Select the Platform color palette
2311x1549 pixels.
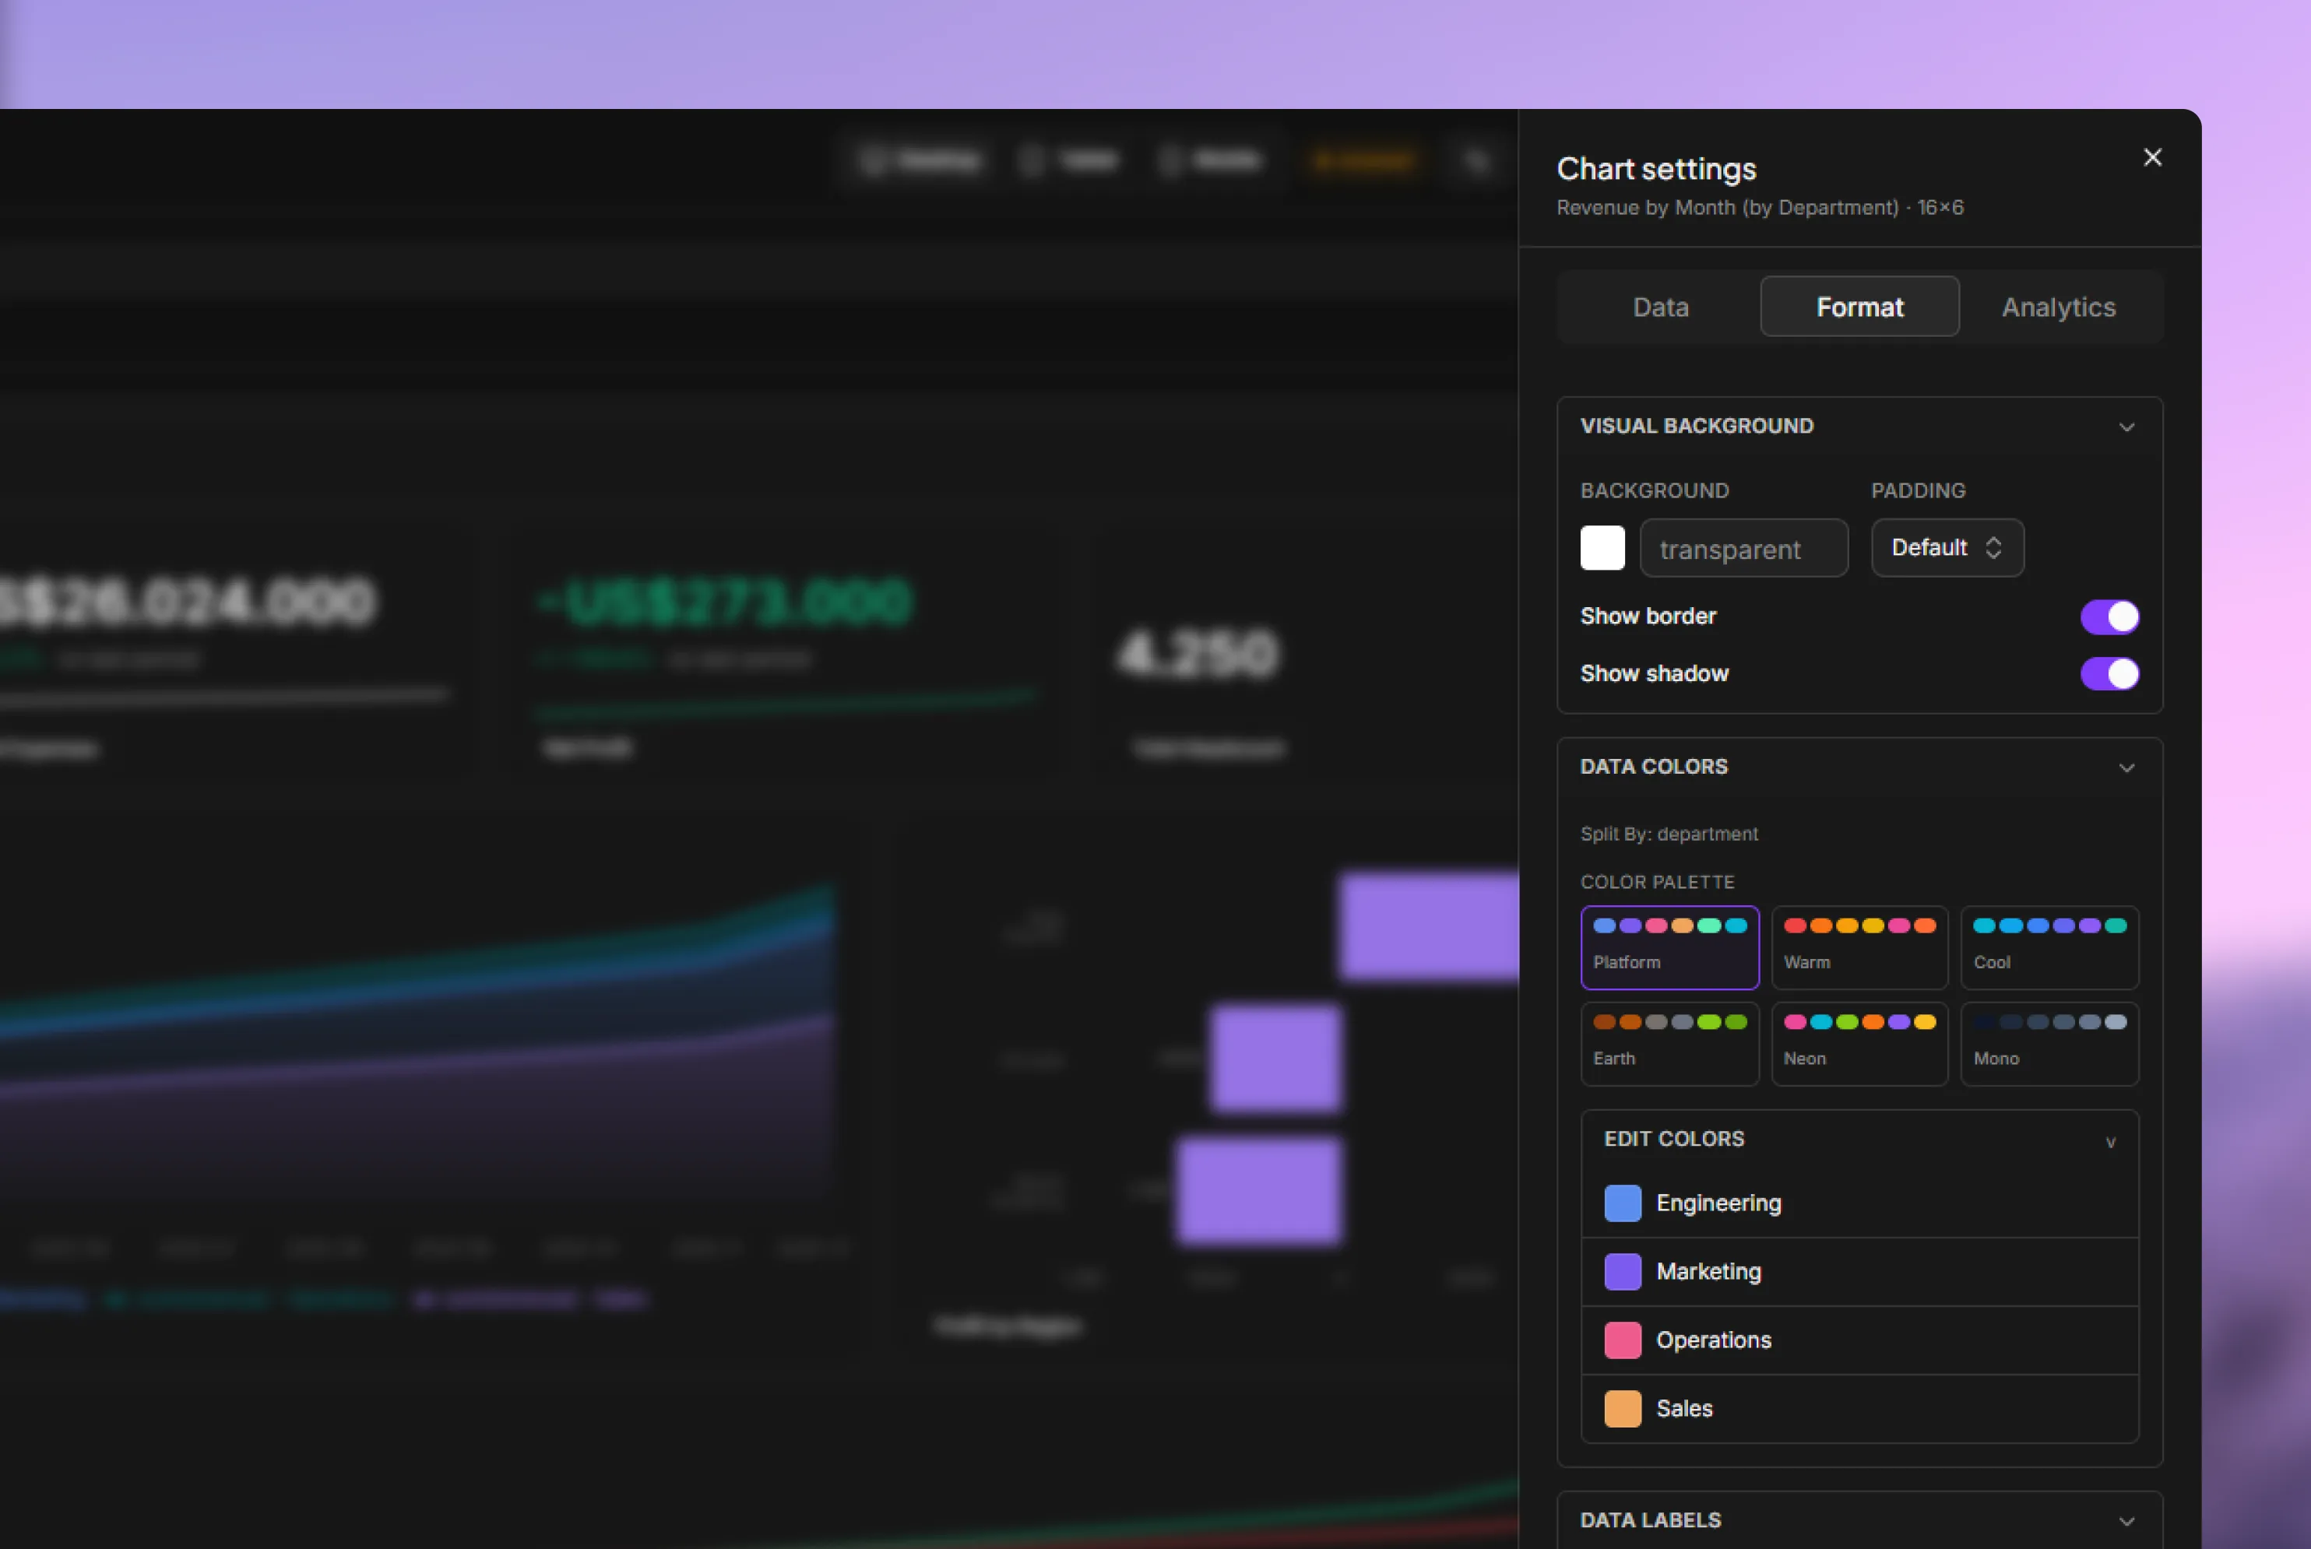click(1669, 947)
